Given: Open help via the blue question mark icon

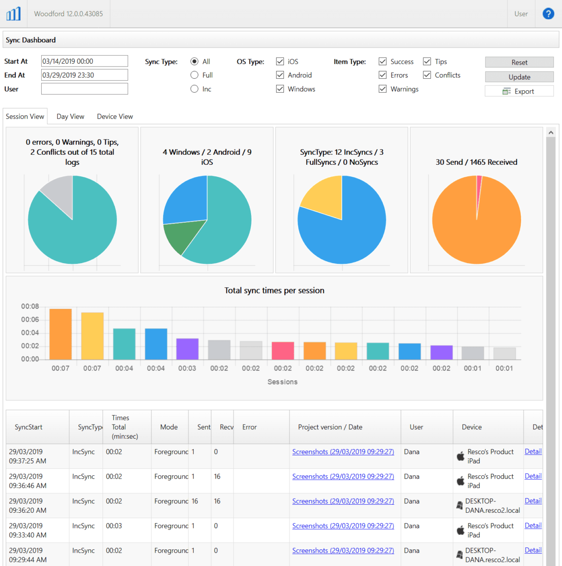Looking at the screenshot, I should pos(548,13).
